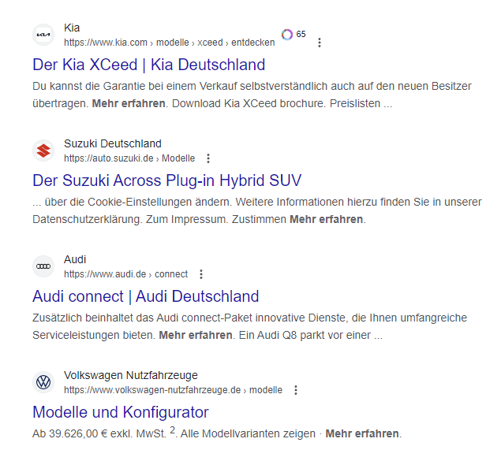Open the three-dot menu for Kia result
Image resolution: width=486 pixels, height=461 pixels.
[320, 43]
